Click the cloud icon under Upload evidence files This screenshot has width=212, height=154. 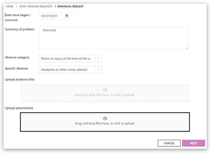coord(105,90)
